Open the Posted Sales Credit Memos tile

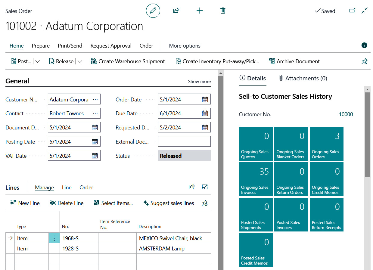[x=256, y=250]
